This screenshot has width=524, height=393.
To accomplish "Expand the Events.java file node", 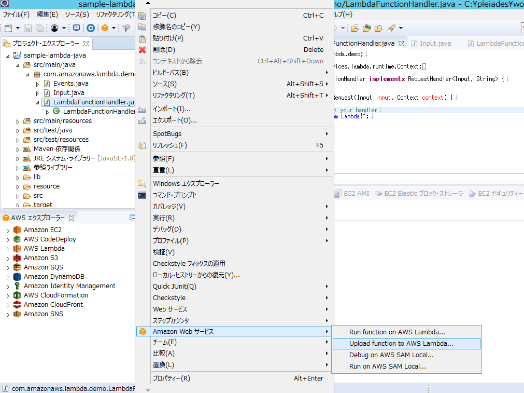I will [x=37, y=84].
